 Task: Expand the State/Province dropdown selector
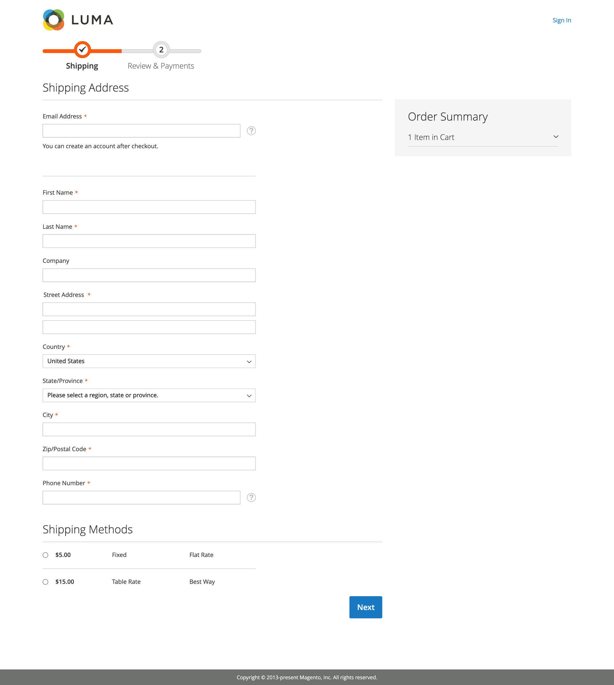pyautogui.click(x=149, y=395)
